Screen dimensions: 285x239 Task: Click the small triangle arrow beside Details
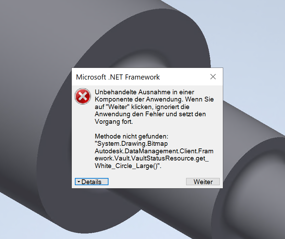(79, 182)
